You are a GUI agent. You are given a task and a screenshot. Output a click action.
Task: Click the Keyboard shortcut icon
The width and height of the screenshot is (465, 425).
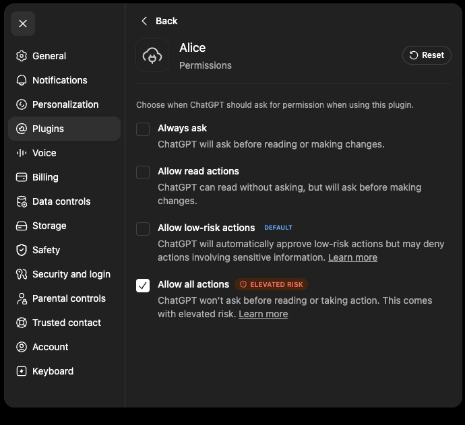[x=22, y=371]
